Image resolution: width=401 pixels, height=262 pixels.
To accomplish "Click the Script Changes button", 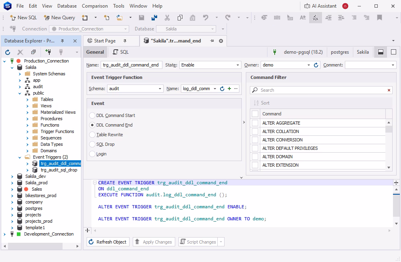I will click(198, 242).
